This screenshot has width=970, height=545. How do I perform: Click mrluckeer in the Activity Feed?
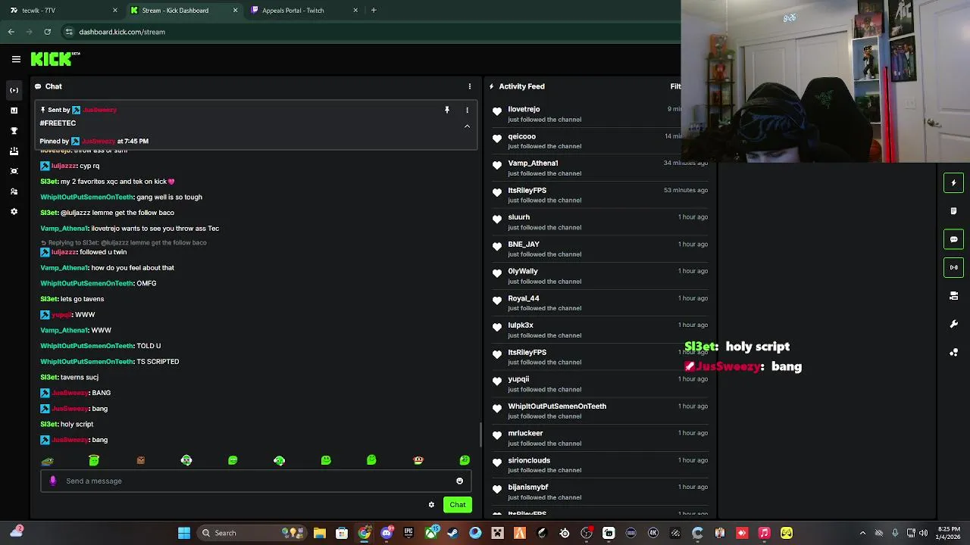coord(525,433)
